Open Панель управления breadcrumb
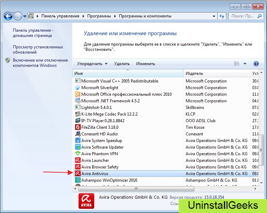267x213 pixels. pyautogui.click(x=60, y=16)
